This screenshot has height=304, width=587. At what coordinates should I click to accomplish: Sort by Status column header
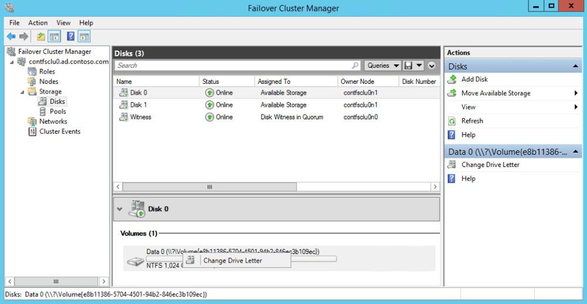pyautogui.click(x=227, y=81)
